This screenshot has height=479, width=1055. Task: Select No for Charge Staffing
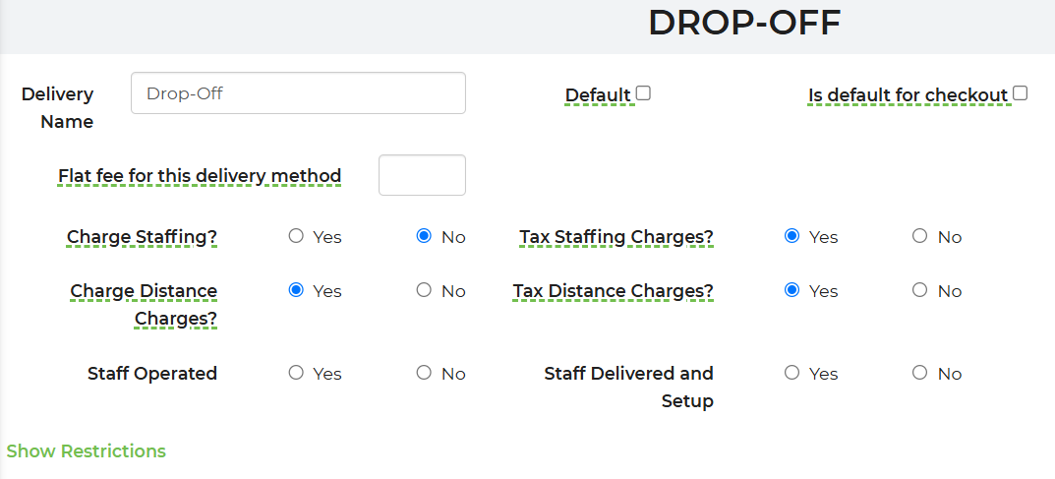click(x=424, y=236)
